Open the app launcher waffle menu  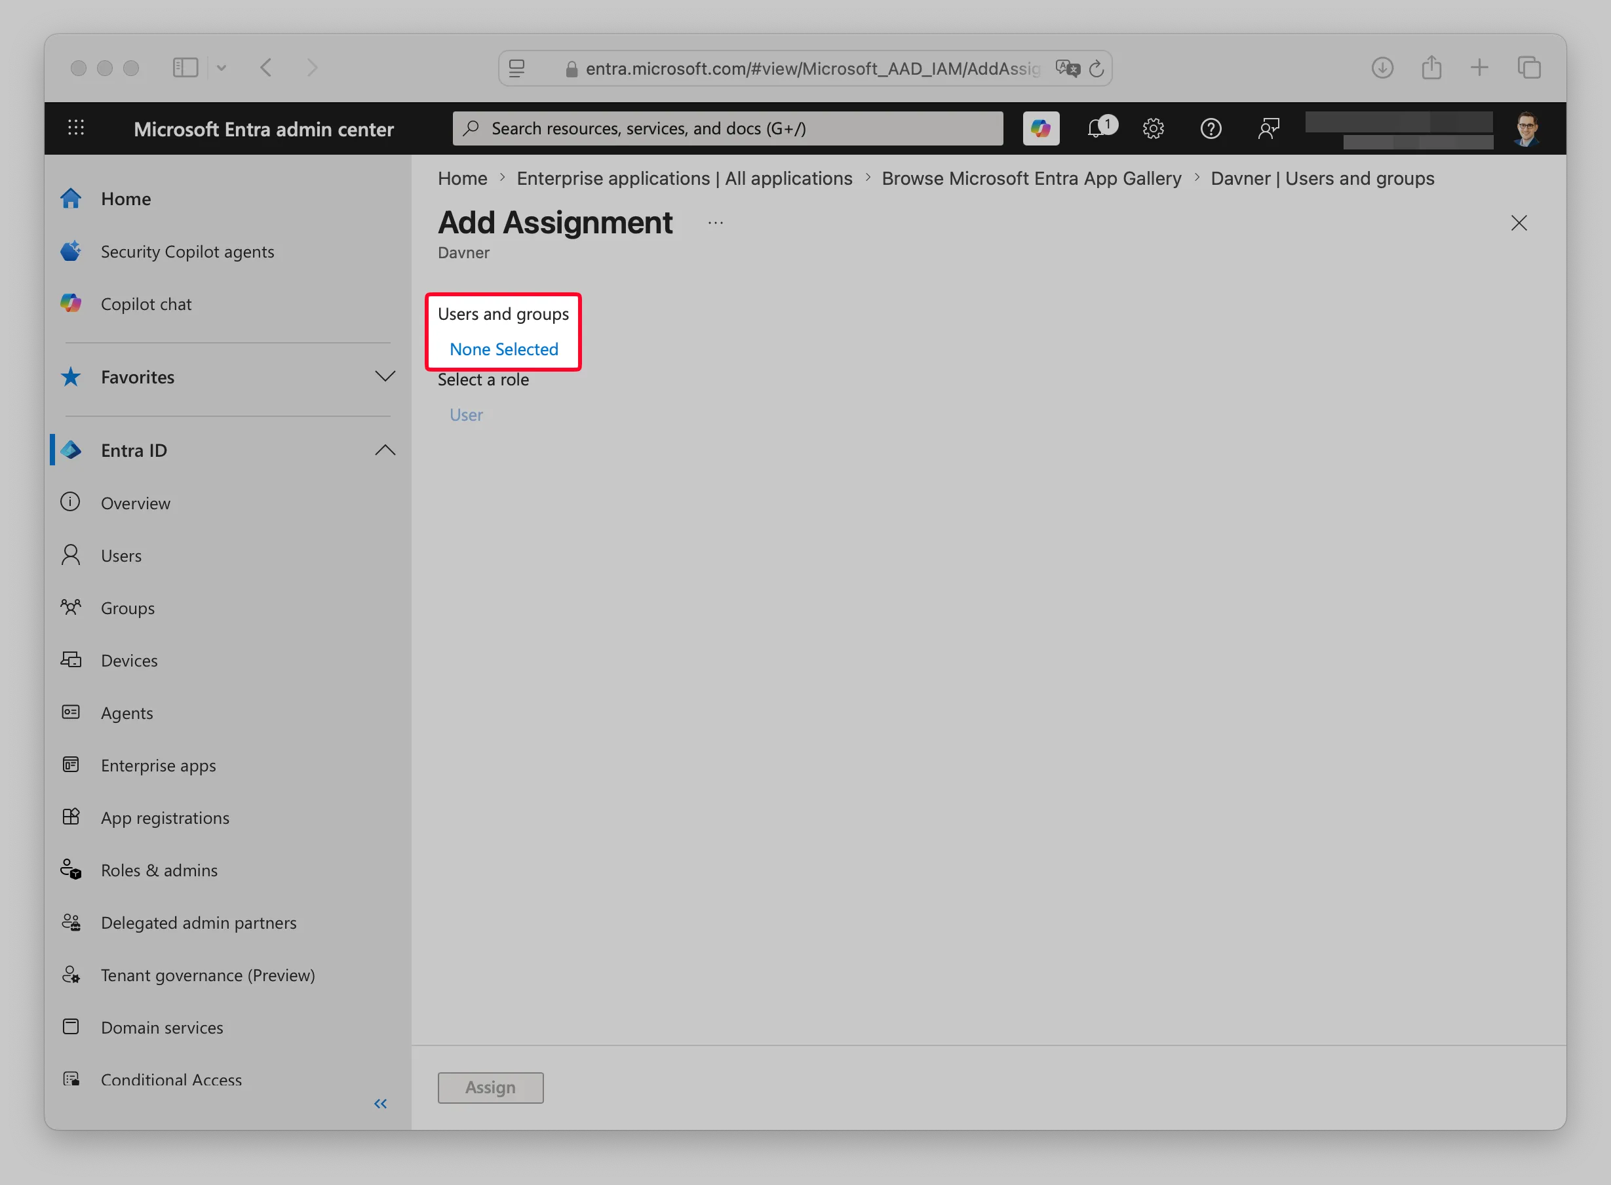(76, 128)
